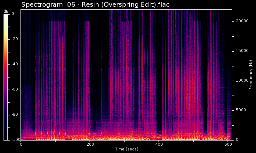This screenshot has width=256, height=153.
Task: Click the 400 seconds time axis tick
Action: coord(159,144)
